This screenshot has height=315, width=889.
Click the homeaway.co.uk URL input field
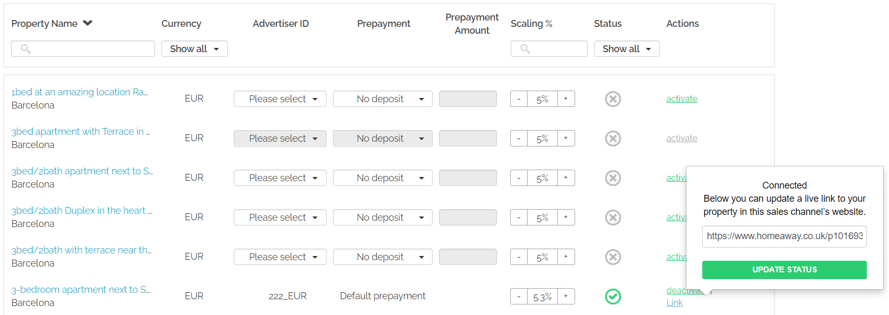[x=784, y=236]
